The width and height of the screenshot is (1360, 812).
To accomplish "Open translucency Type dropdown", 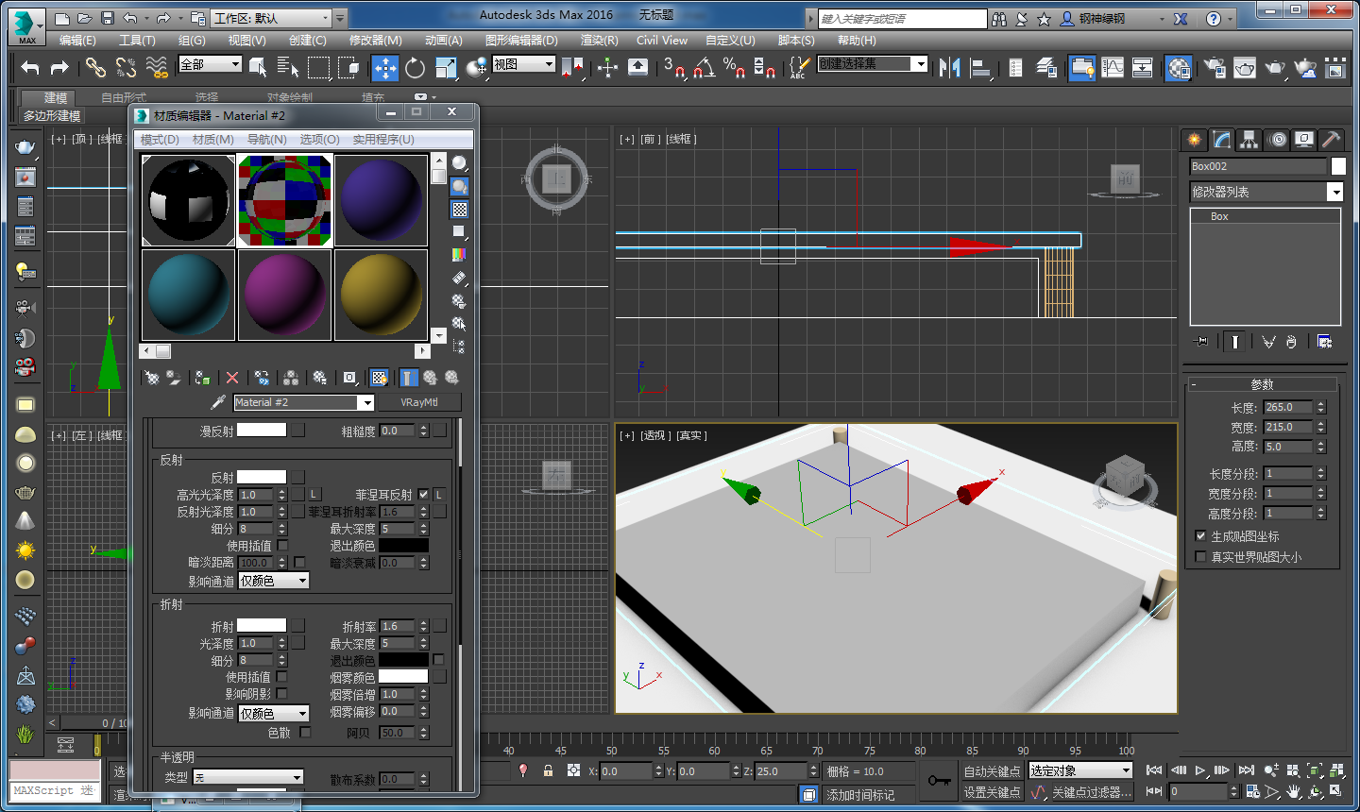I will (248, 777).
